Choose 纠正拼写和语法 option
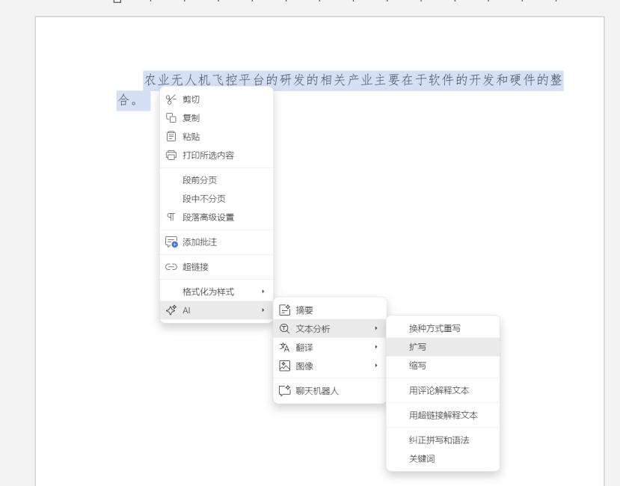This screenshot has height=486, width=620. coord(443,440)
